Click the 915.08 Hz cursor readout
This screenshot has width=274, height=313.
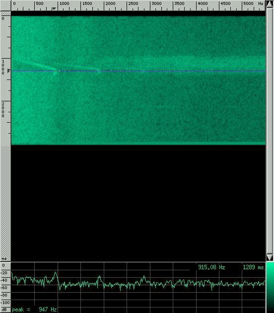tap(211, 267)
